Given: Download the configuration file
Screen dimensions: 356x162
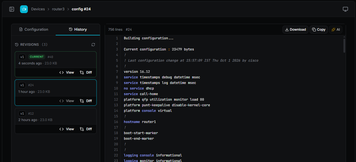Looking at the screenshot, I should click(295, 30).
